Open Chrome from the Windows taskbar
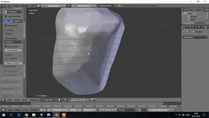The height and width of the screenshot is (118, 209). click(x=26, y=115)
